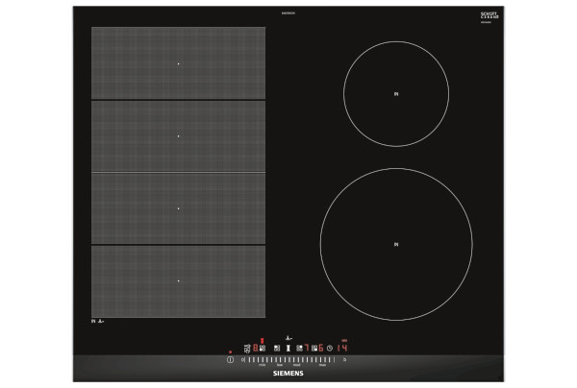Select the large round cooking zone
Image resolution: width=577 pixels, height=388 pixels.
[x=396, y=244]
